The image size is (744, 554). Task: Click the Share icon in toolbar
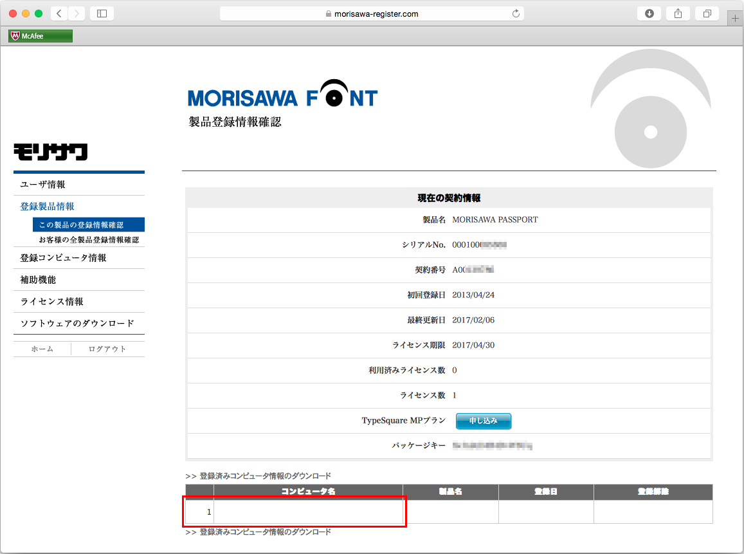tap(678, 14)
